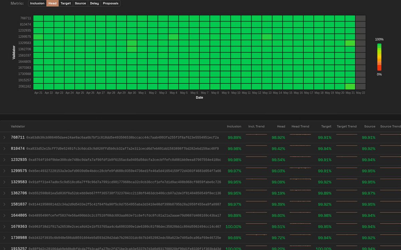Screen dimensions: 401x250
Task: Choose the Source metric tab
Action: pos(81,3)
